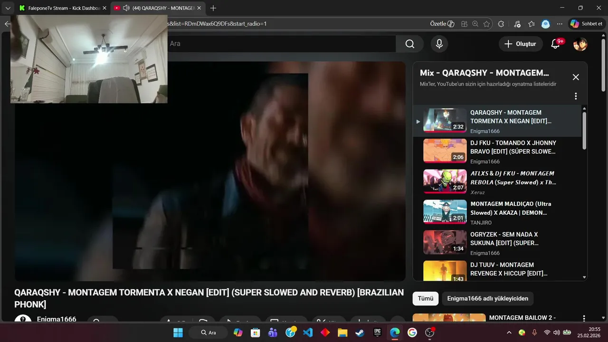Open the YouTube account avatar menu
Viewport: 608px width, 342px height.
pyautogui.click(x=580, y=44)
